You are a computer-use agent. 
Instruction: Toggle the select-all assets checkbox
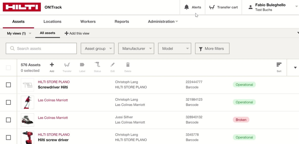click(x=8, y=68)
